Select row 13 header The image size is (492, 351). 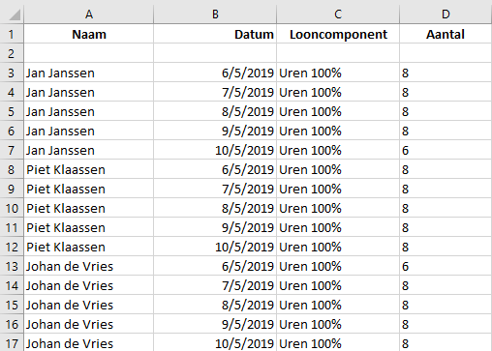12,266
